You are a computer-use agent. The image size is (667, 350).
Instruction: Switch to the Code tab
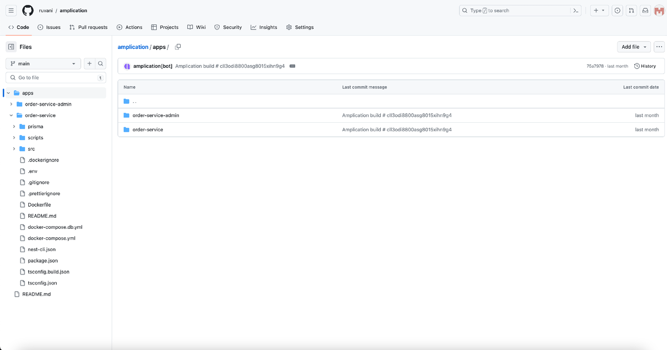pyautogui.click(x=19, y=27)
